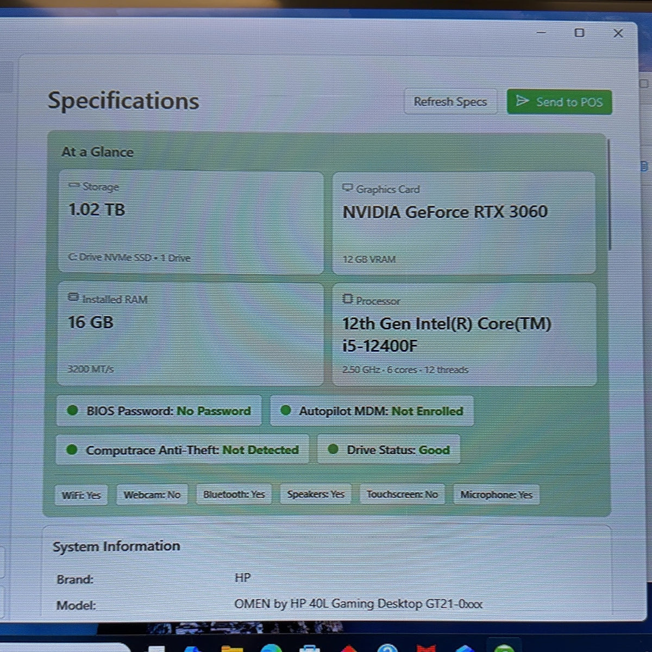Click the Refresh Specs button
Image resolution: width=652 pixels, height=652 pixels.
(x=450, y=102)
